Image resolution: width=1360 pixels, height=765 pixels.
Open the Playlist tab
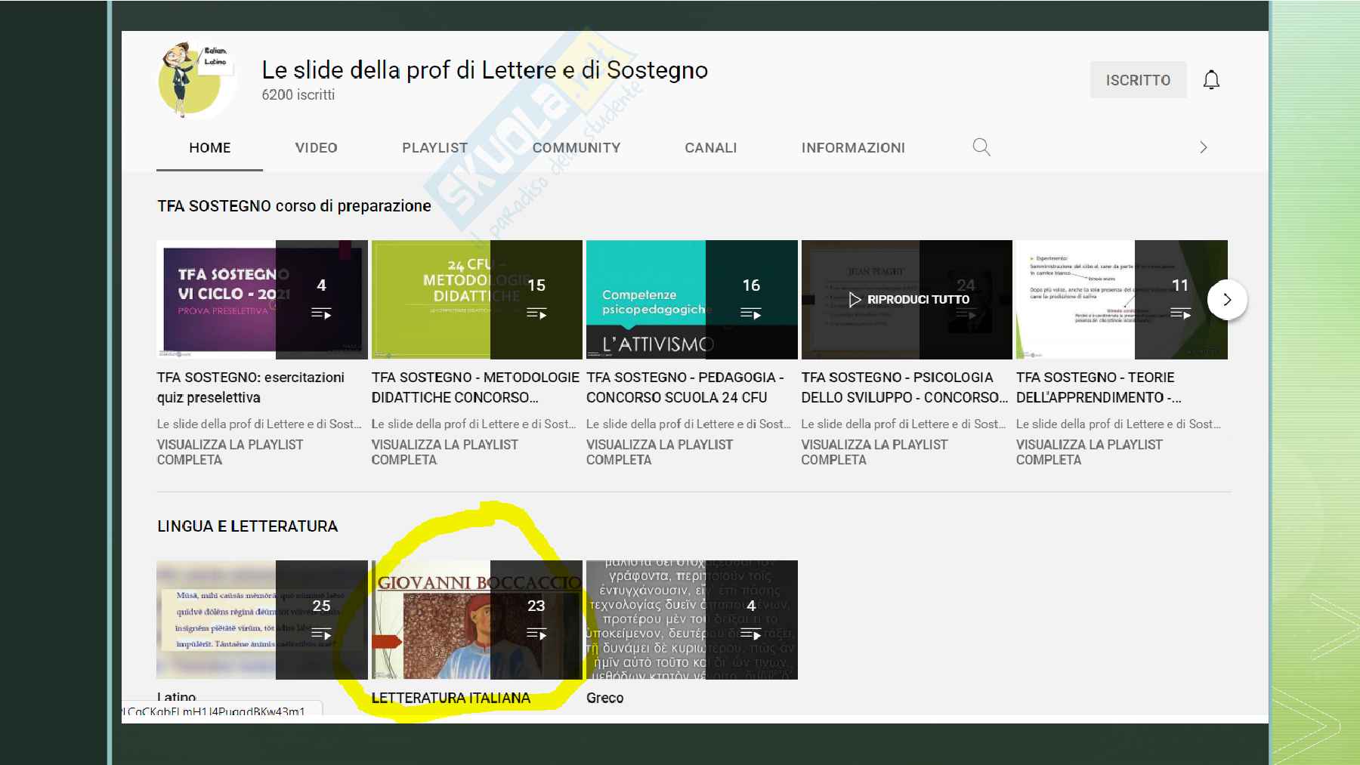coord(434,148)
